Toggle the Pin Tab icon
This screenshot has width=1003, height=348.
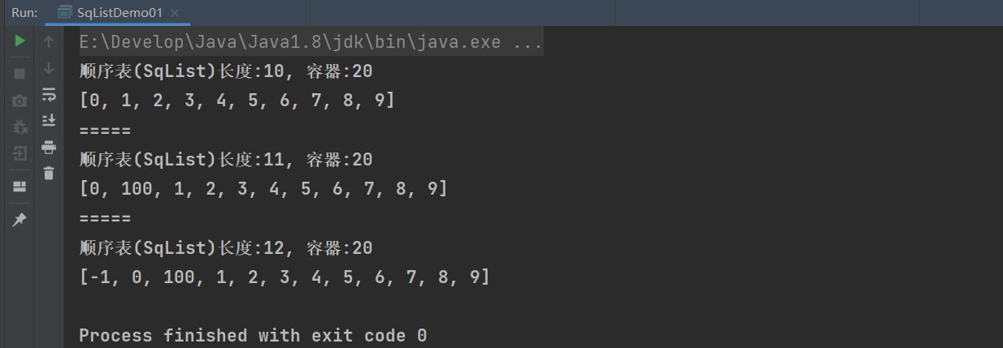tap(20, 220)
